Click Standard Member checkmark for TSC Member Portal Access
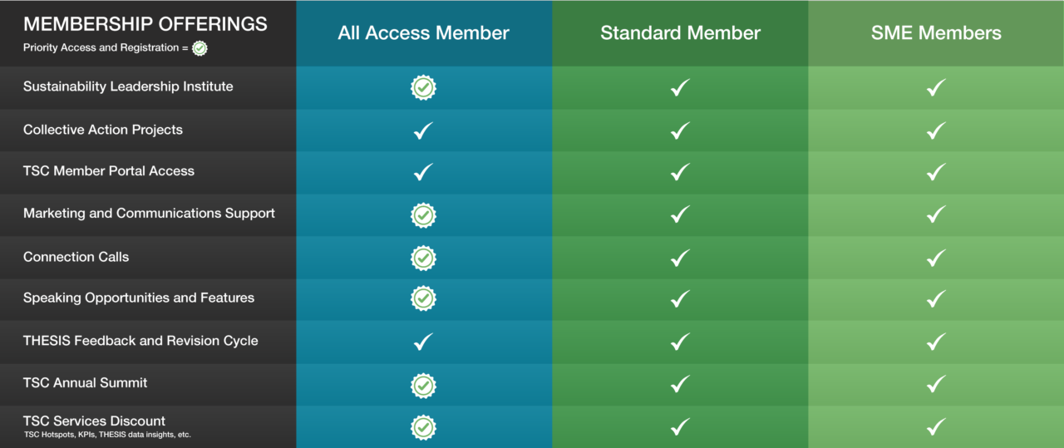Image resolution: width=1064 pixels, height=448 pixels. [x=680, y=172]
